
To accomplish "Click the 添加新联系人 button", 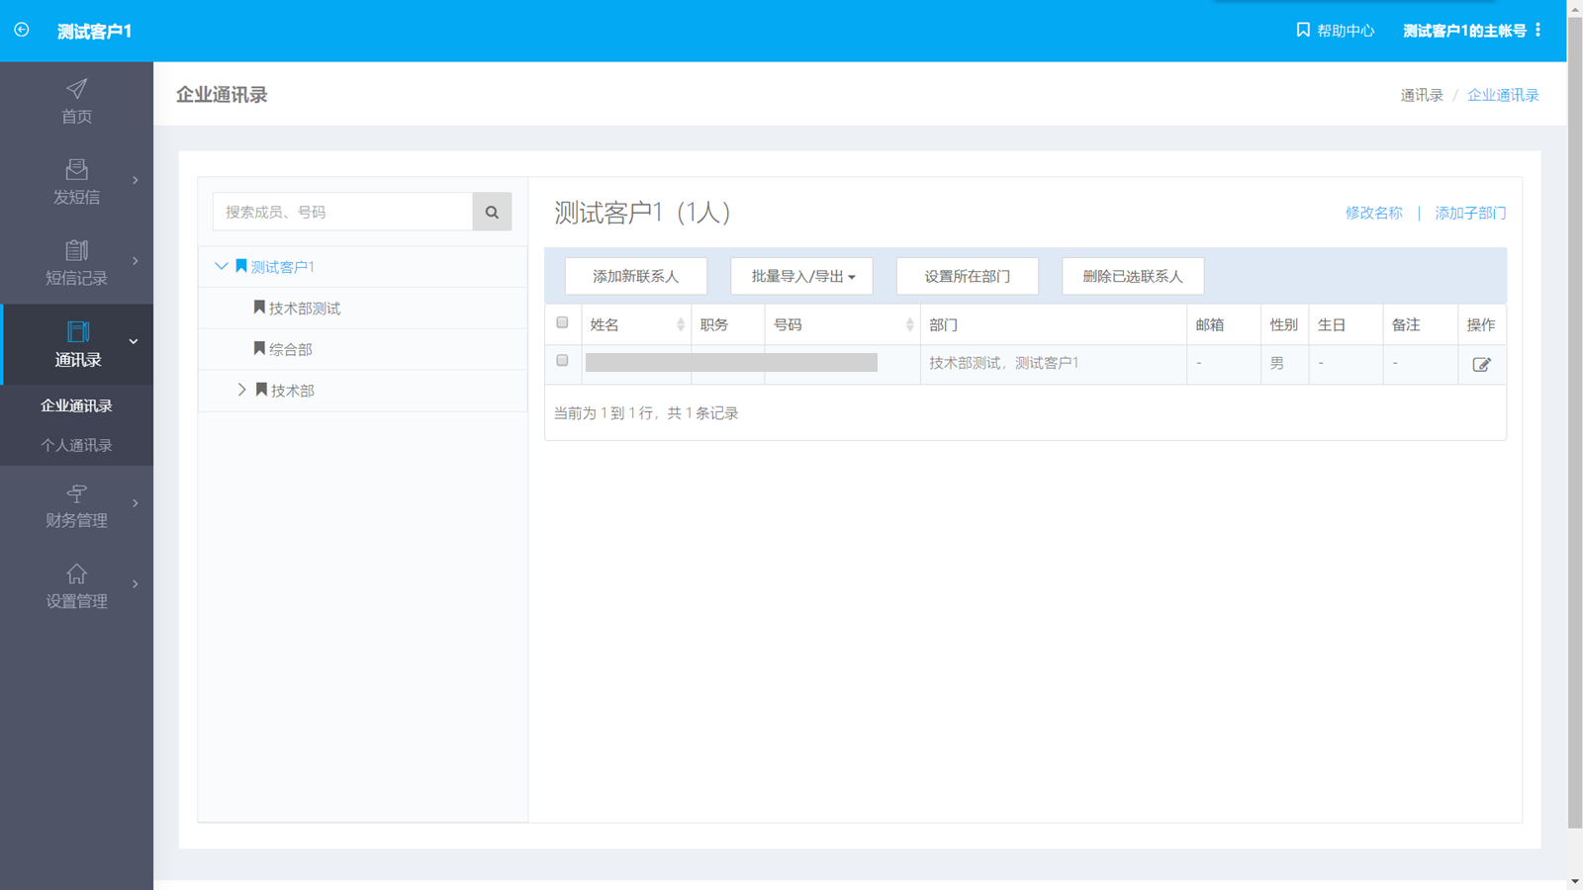I will pos(635,276).
